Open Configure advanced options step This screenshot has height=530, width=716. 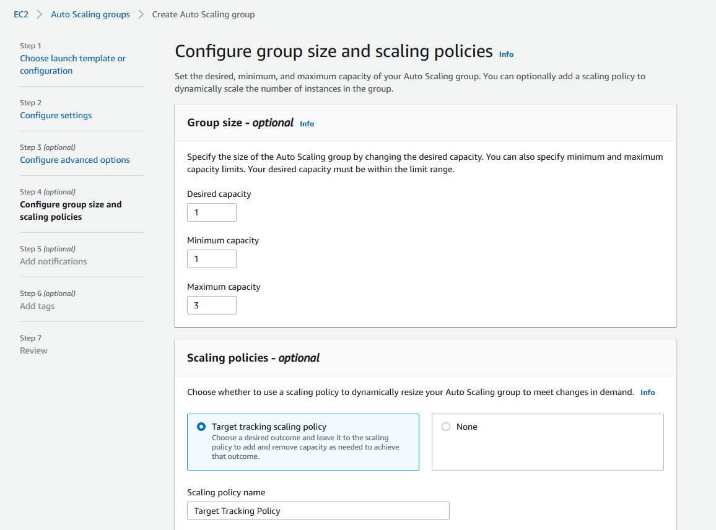(75, 160)
